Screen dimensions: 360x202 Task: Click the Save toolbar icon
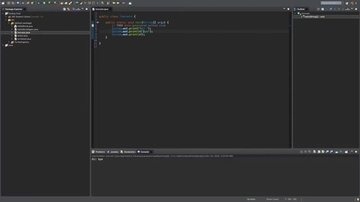coord(8,3)
